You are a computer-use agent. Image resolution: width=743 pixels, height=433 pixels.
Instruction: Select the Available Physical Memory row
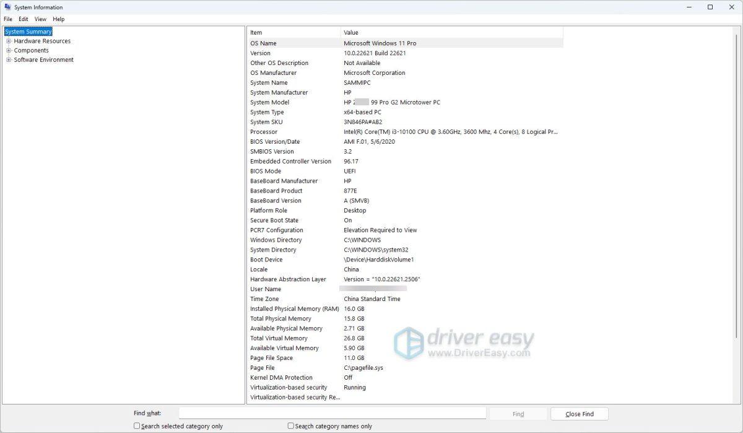(x=406, y=328)
